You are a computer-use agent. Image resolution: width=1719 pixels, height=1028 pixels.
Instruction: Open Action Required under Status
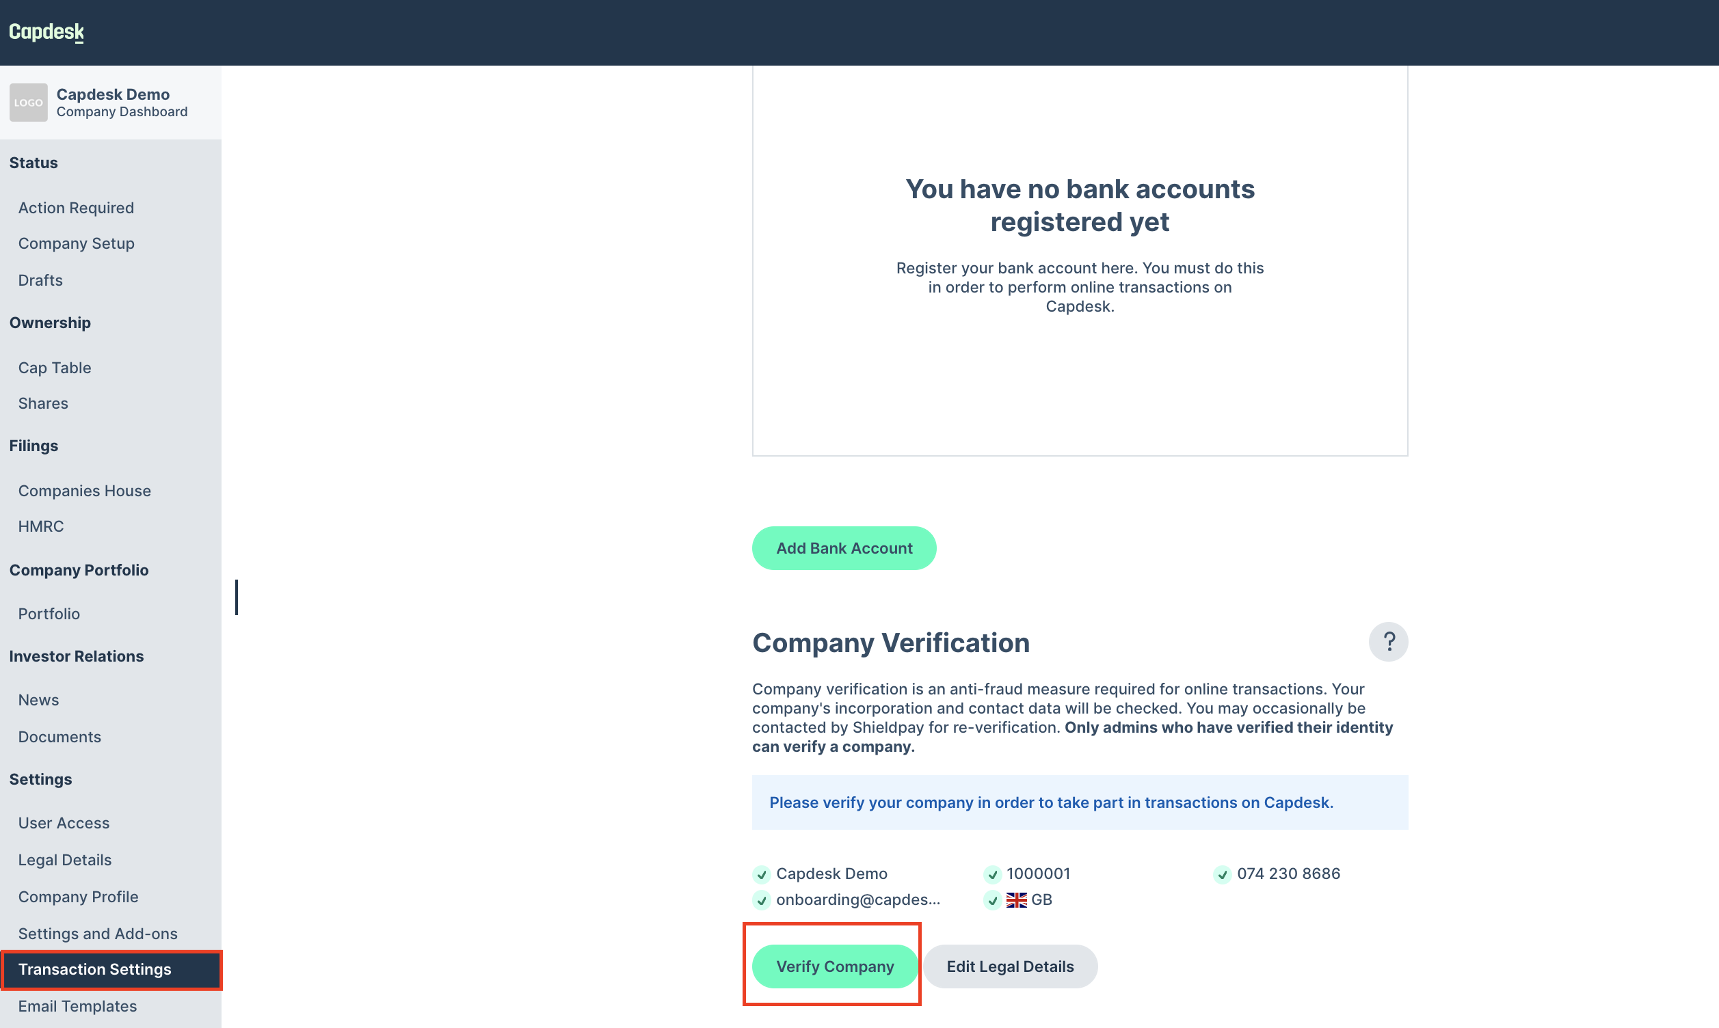pyautogui.click(x=76, y=208)
